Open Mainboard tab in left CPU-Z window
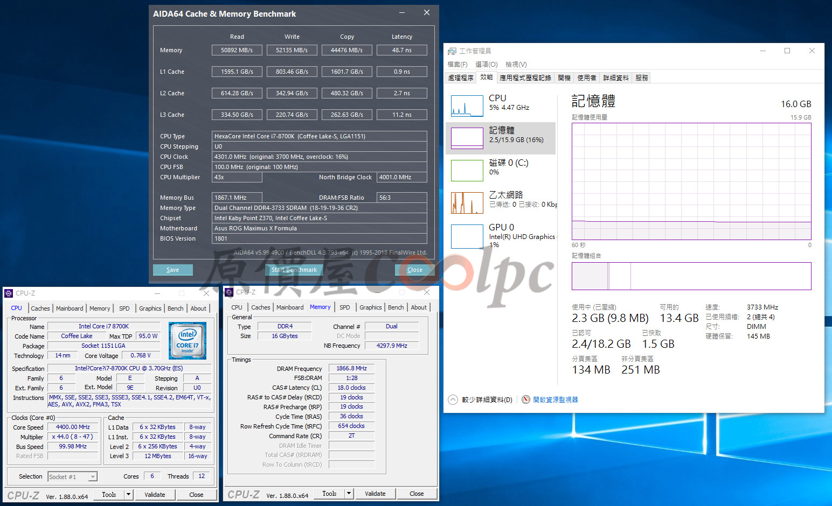This screenshot has width=832, height=506. click(x=70, y=308)
